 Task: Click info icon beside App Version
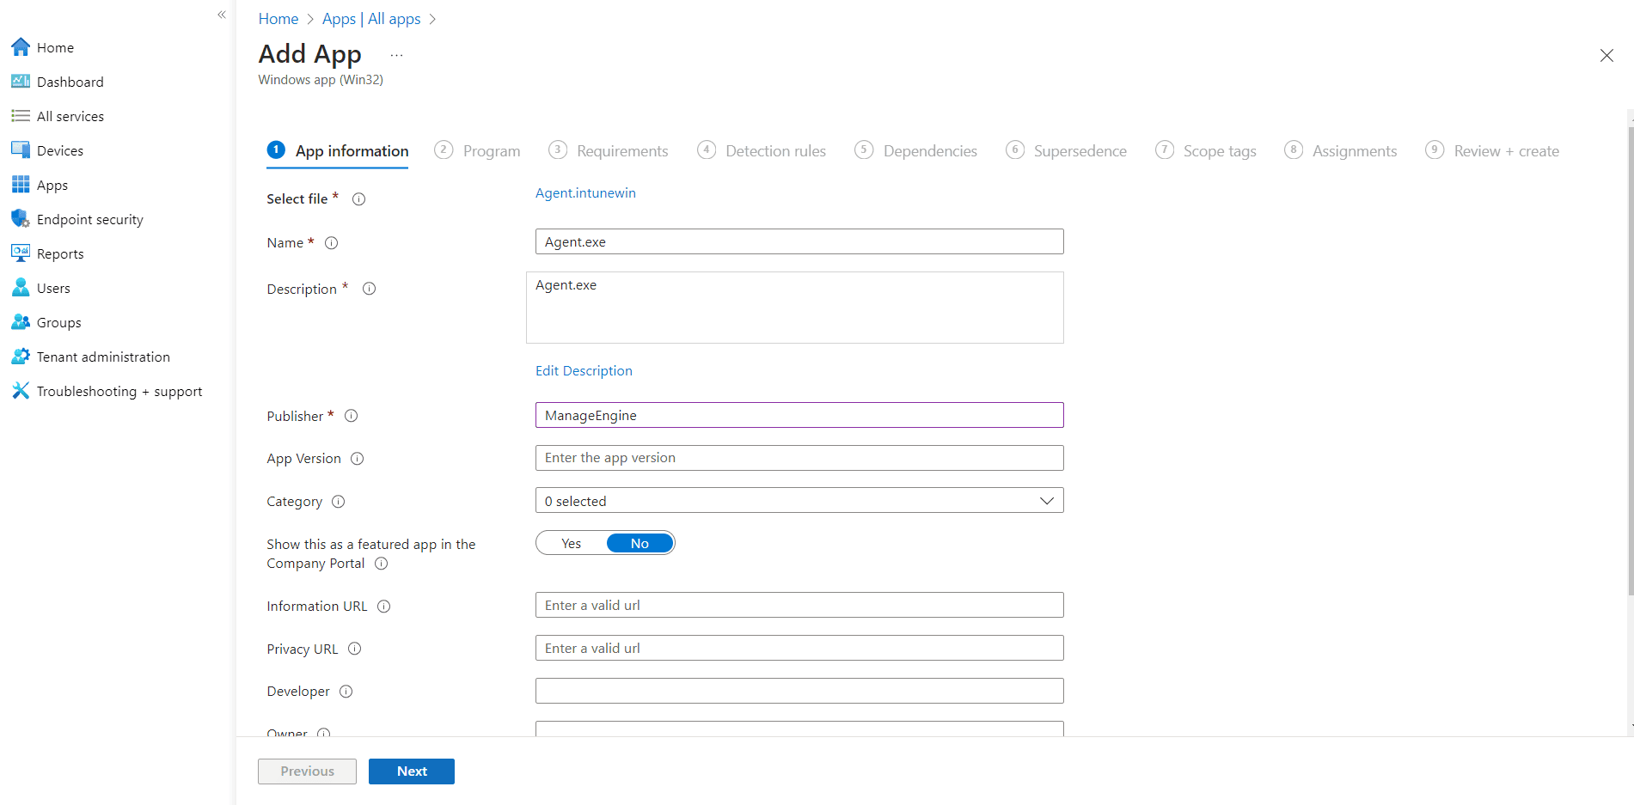pos(358,459)
